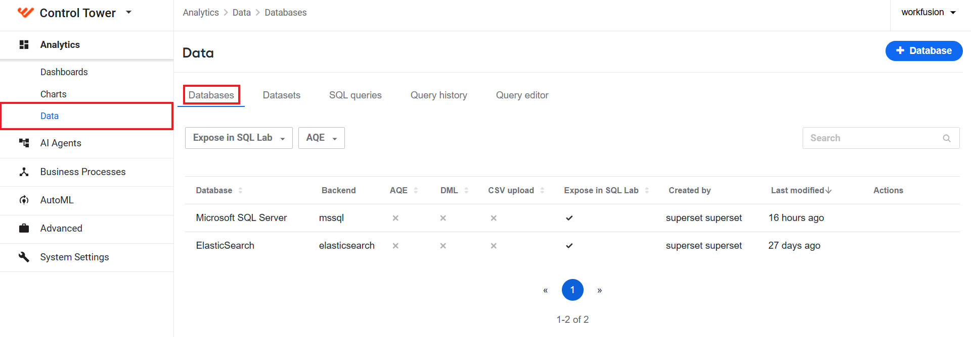This screenshot has height=337, width=971.
Task: Click AQE cross for ElasticSearch
Action: [395, 246]
